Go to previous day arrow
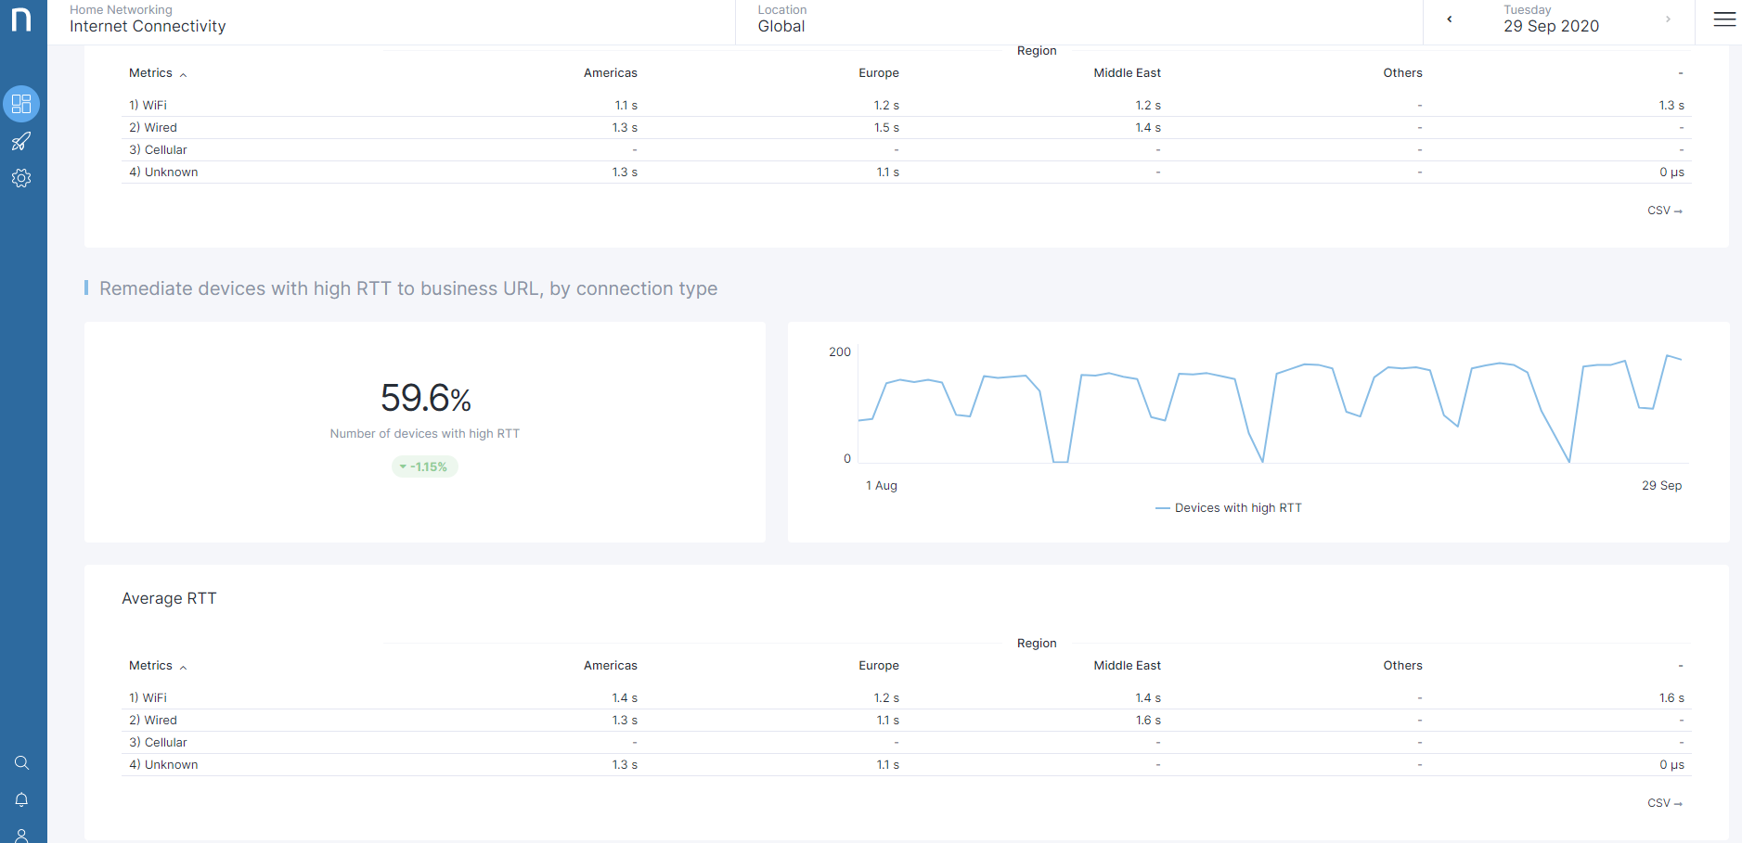The height and width of the screenshot is (843, 1742). [x=1450, y=19]
